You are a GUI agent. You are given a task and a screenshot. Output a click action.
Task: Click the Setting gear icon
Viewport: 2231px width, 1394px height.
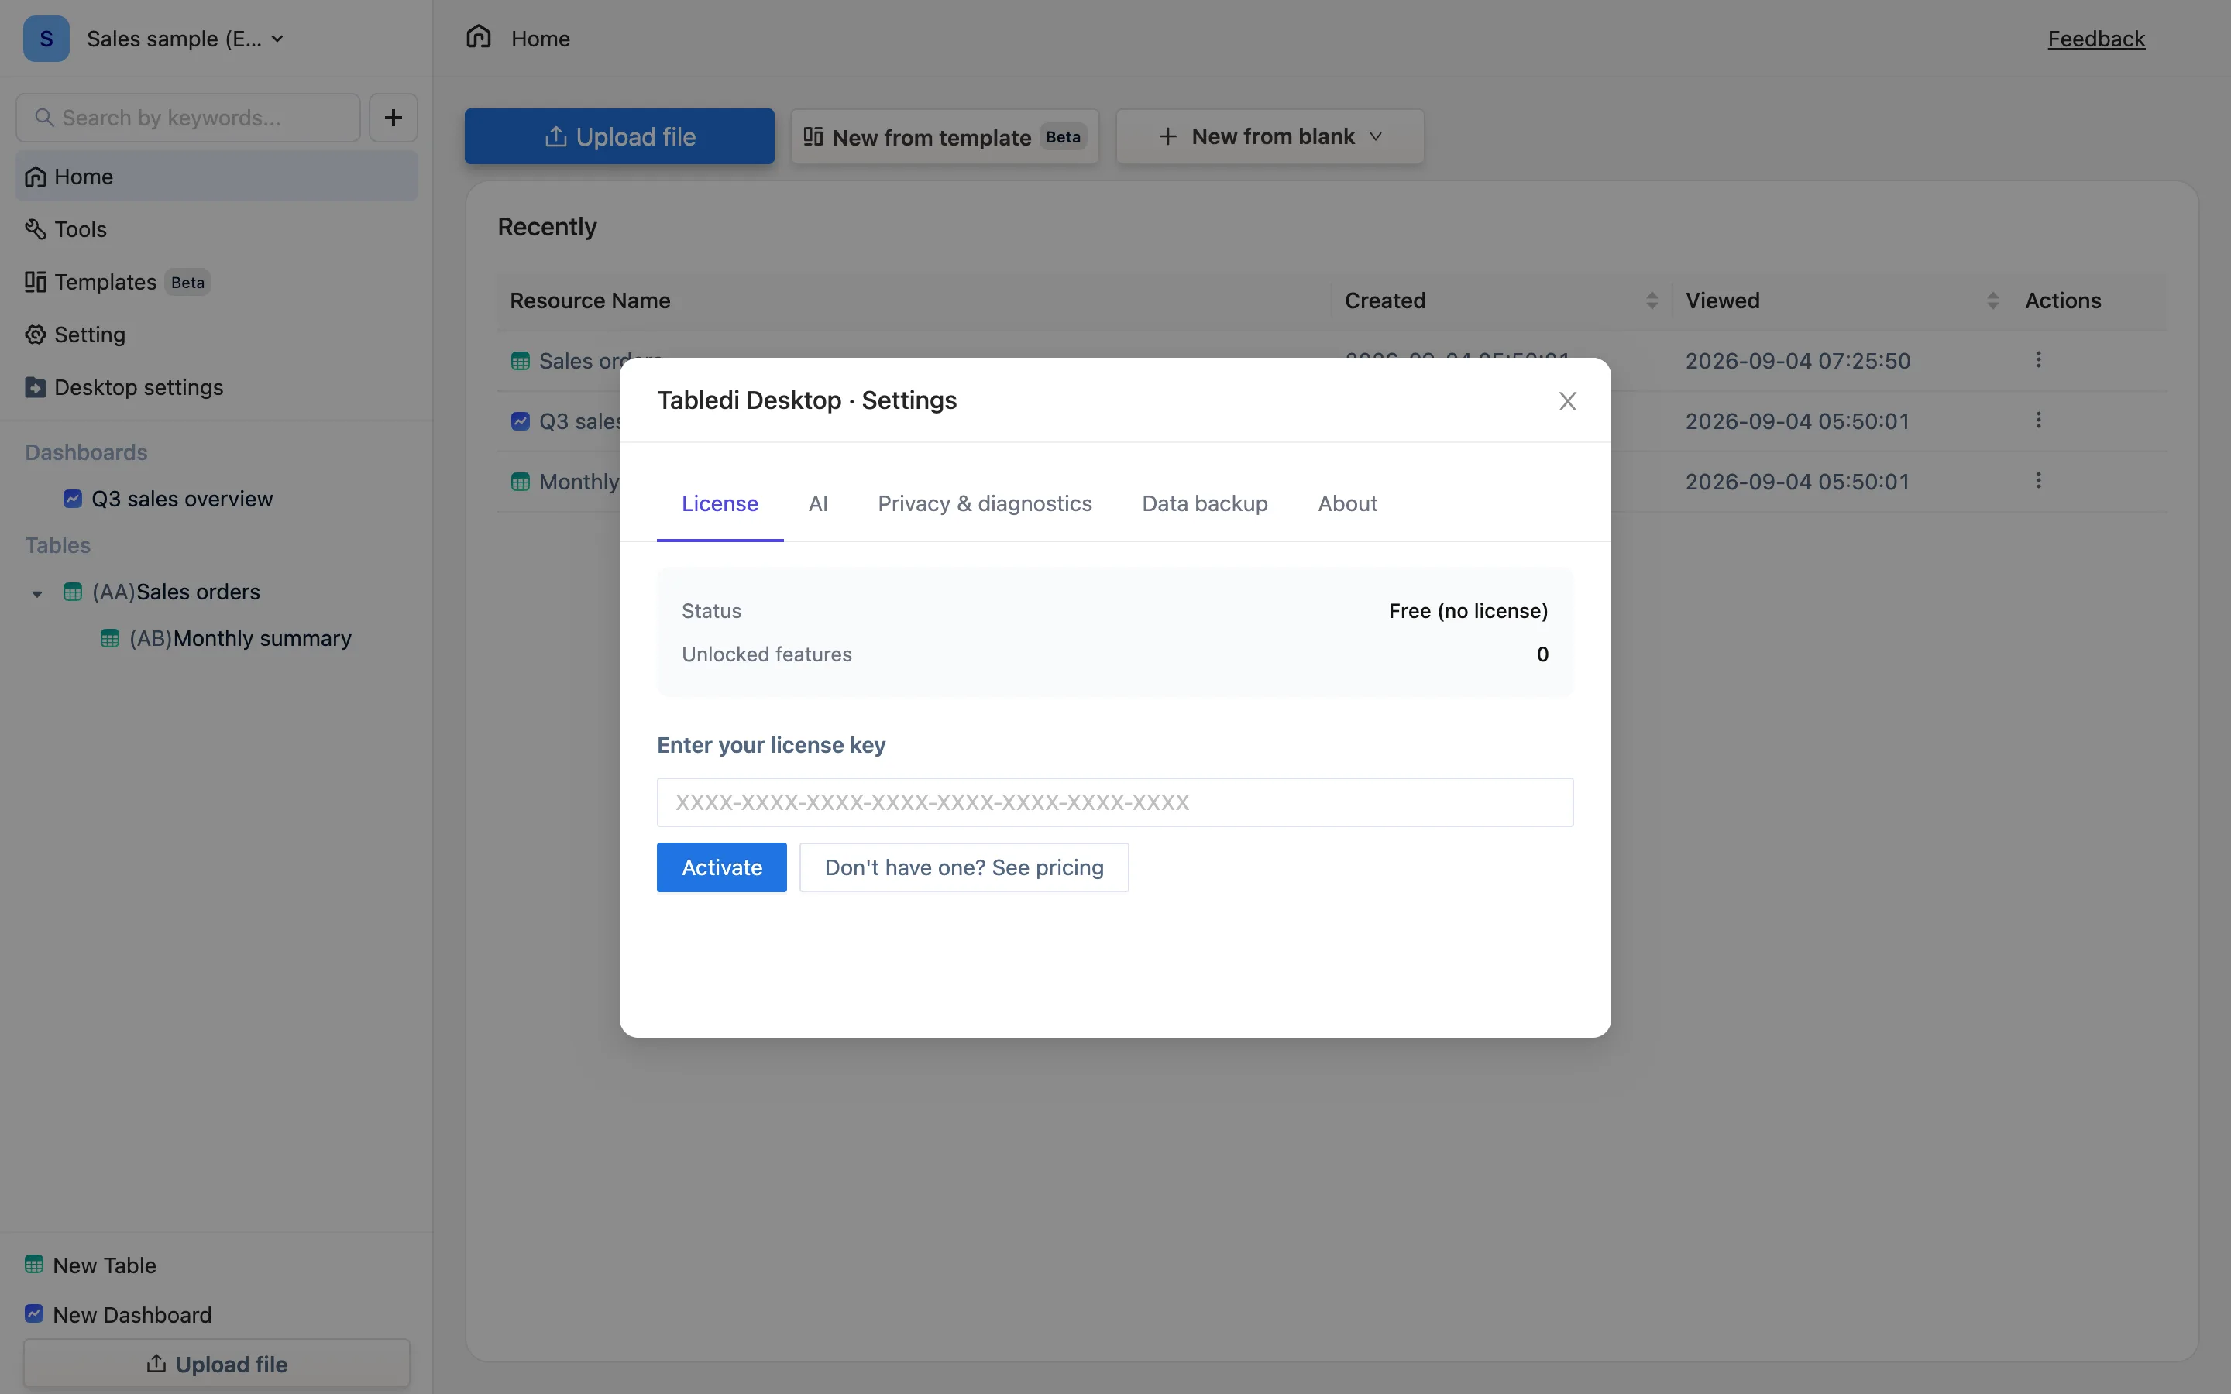pyautogui.click(x=35, y=335)
